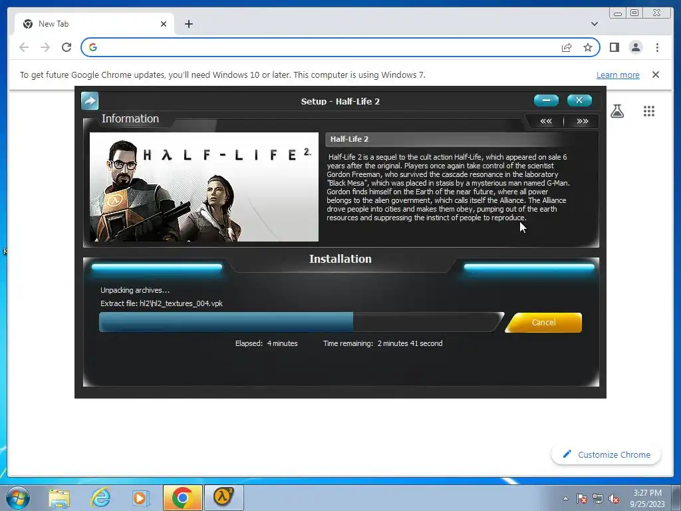Open Windows Media Player from taskbar
This screenshot has height=511, width=681.
pyautogui.click(x=140, y=498)
